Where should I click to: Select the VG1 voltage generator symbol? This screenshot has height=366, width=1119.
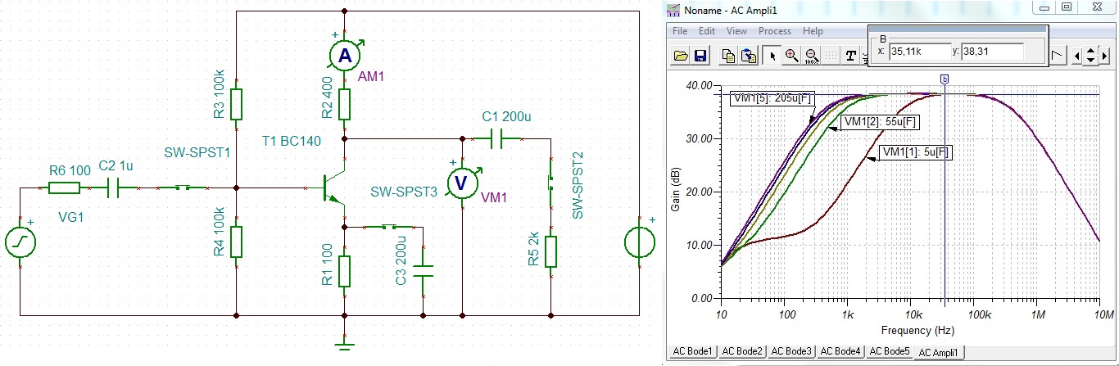coord(20,243)
